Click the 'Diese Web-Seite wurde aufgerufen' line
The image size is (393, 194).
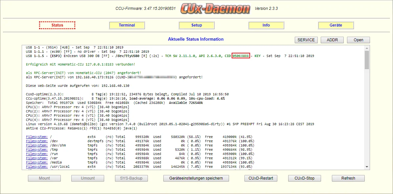[78, 86]
